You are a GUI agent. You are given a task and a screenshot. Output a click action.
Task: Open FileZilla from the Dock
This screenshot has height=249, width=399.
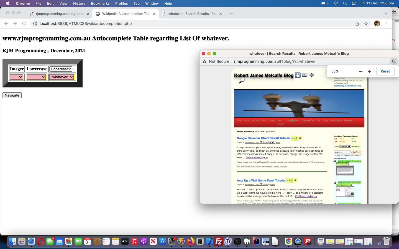click(219, 241)
